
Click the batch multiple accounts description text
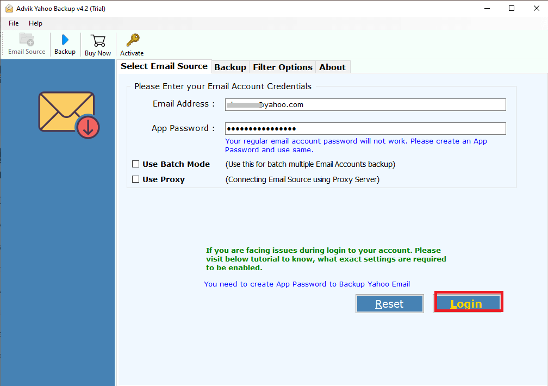(310, 164)
